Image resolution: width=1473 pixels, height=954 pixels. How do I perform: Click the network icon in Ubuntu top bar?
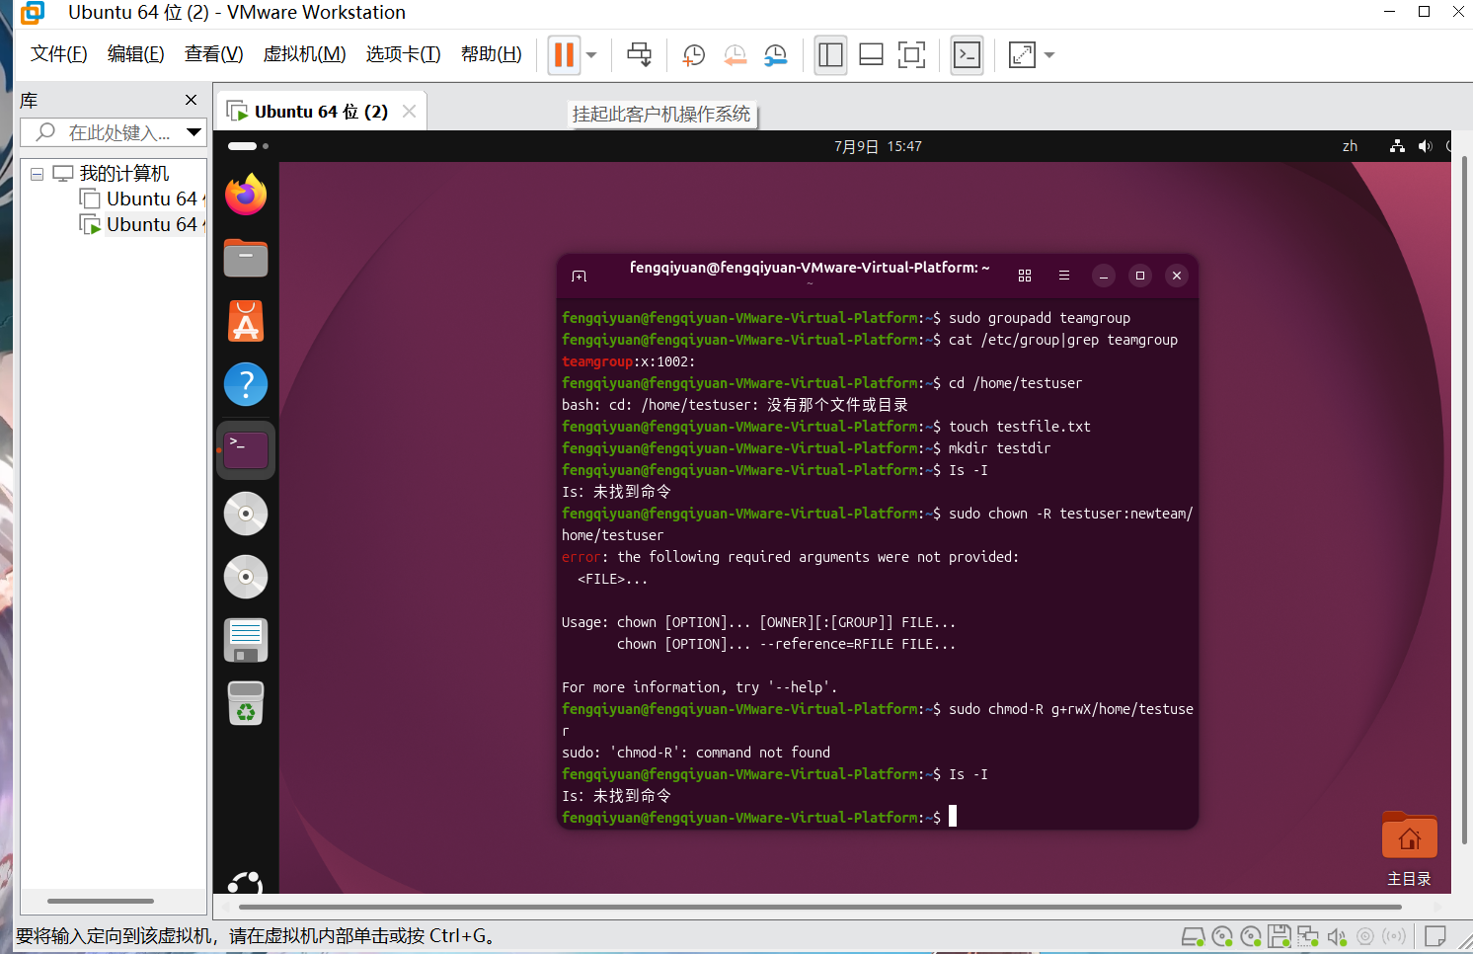[1397, 146]
